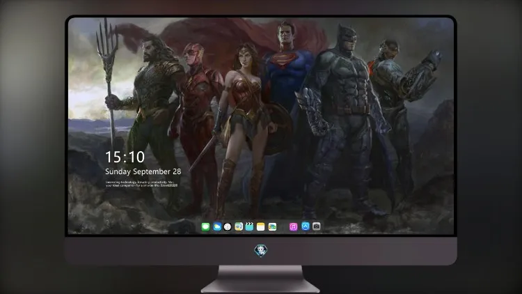Open the green Messages app in dock
The image size is (522, 294).
[x=205, y=227]
